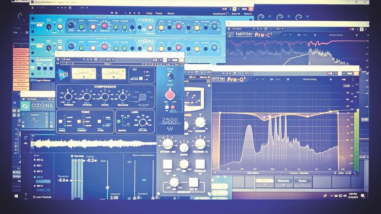This screenshot has width=381, height=214.
Task: Open the Default Setting preset menu in Pro-Q 3
Action: pyautogui.click(x=310, y=79)
